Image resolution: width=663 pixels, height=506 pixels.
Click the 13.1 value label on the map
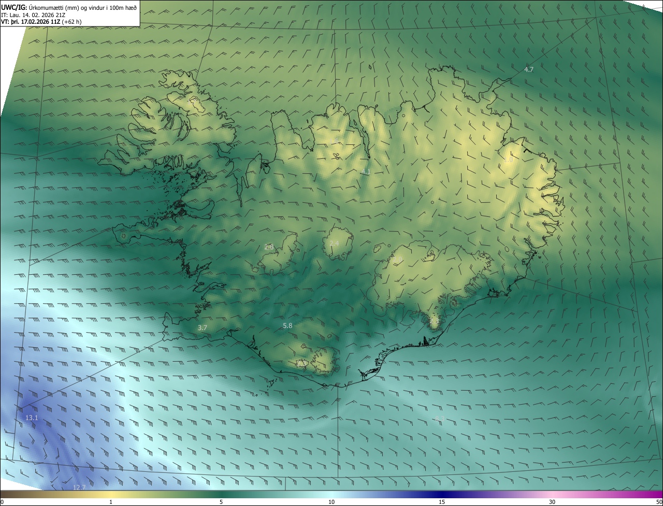click(x=32, y=418)
